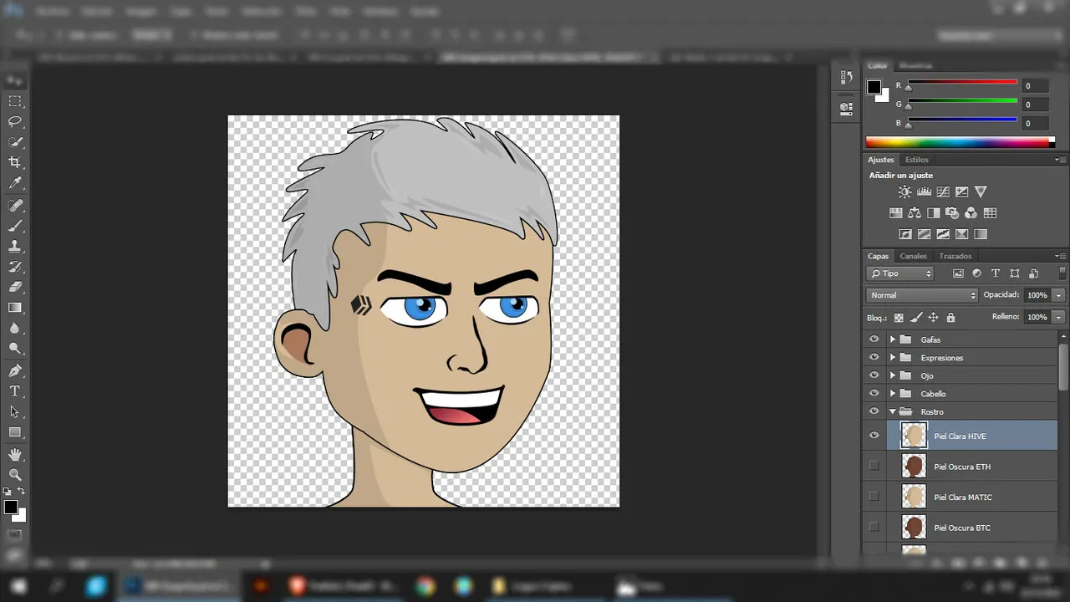
Task: Select the Dodge tool
Action: (15, 348)
